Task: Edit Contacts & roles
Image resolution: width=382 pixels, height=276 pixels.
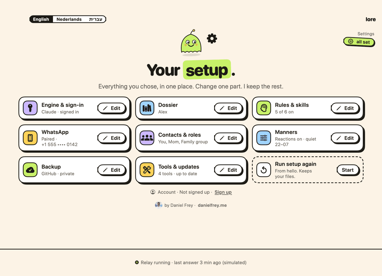Action: [228, 138]
